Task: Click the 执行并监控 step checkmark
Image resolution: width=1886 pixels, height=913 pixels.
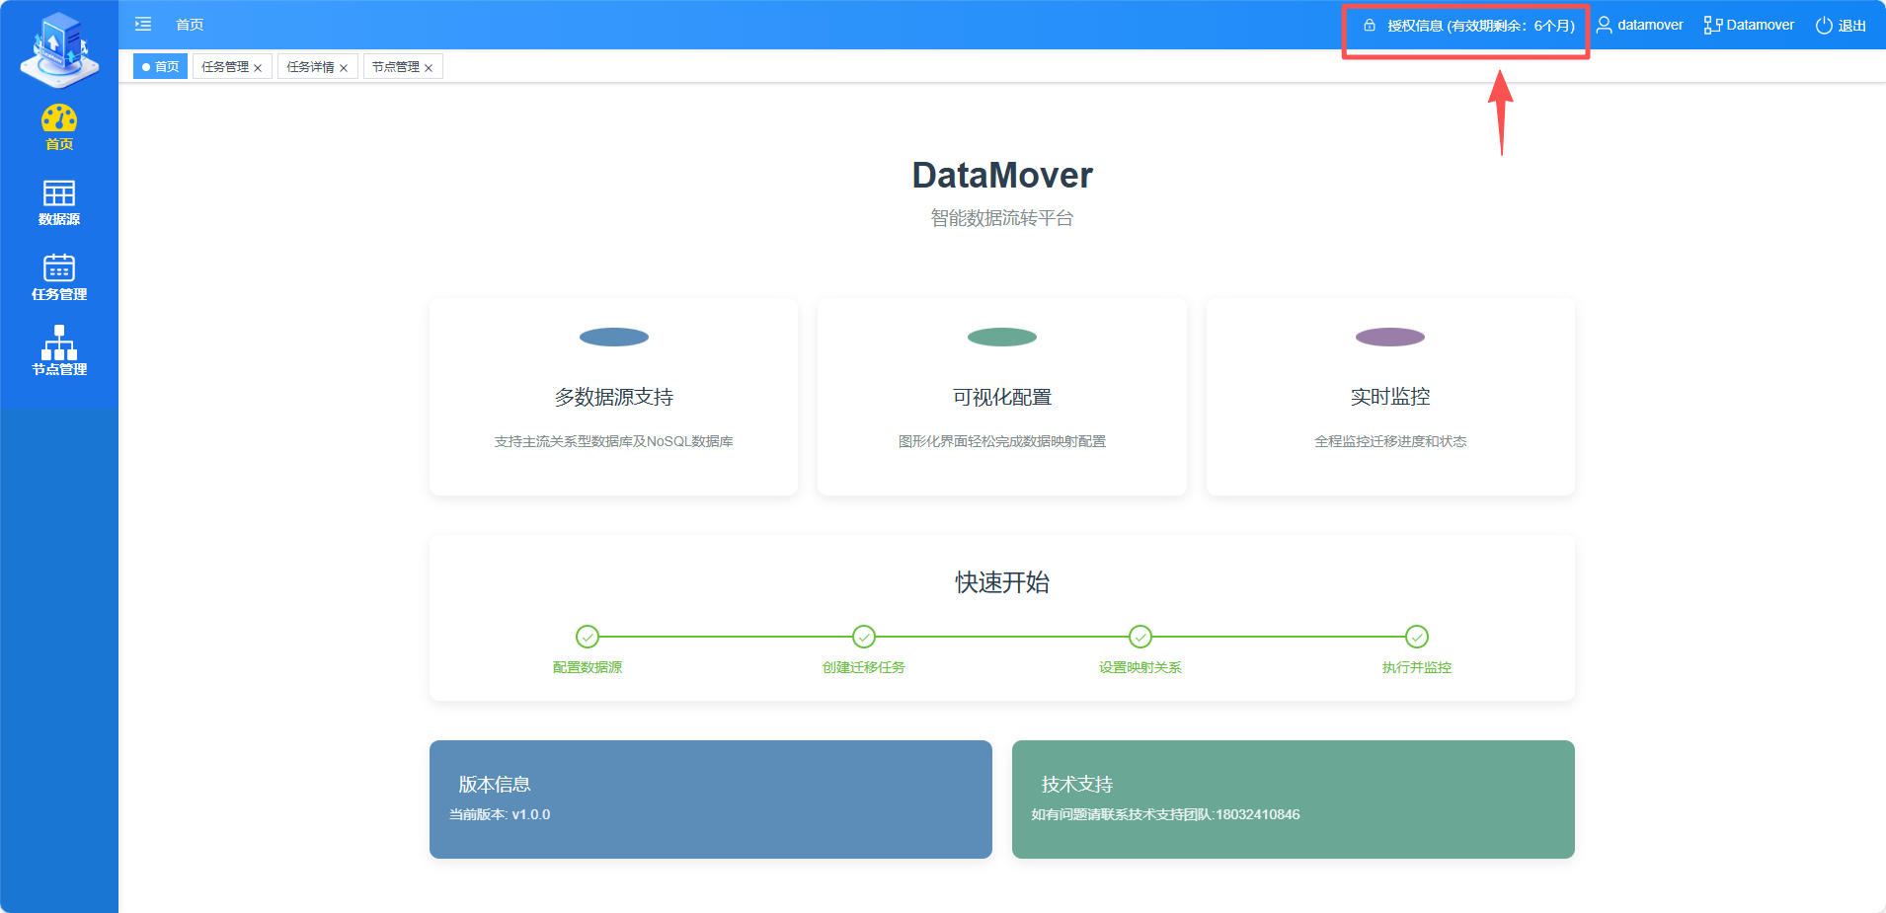Action: [1417, 637]
